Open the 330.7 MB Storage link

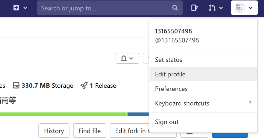[43, 85]
